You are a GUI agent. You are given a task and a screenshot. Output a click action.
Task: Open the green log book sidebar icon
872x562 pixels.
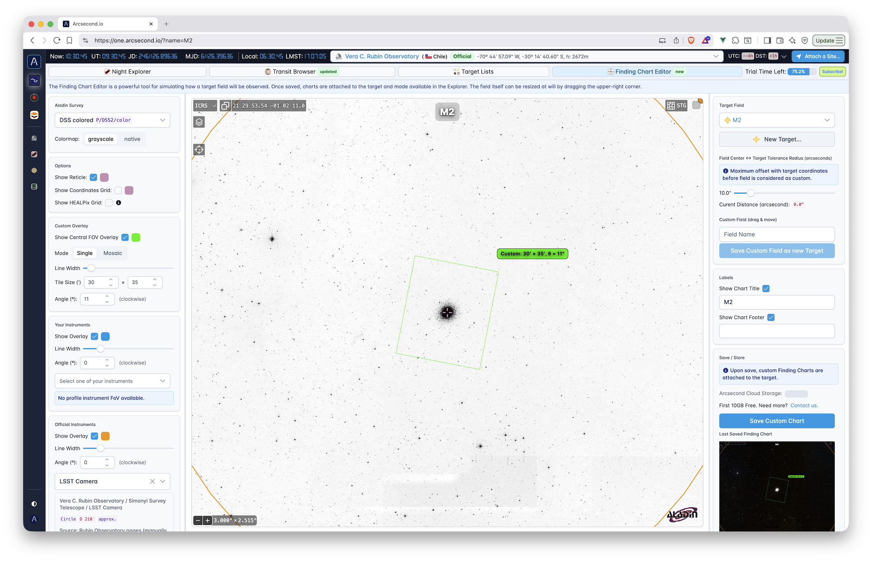(34, 187)
